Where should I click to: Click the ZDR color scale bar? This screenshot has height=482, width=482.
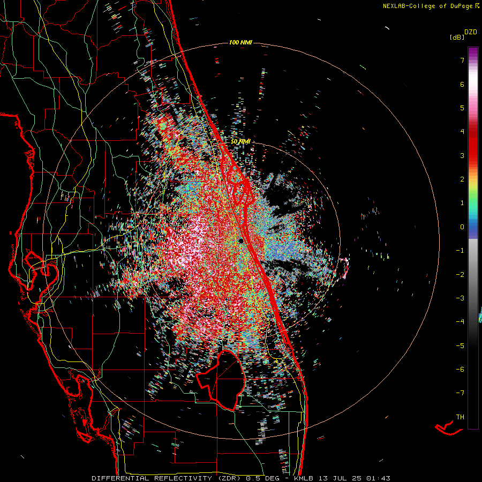coord(473,238)
